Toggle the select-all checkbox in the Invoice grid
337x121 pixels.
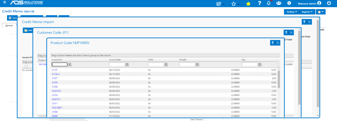click(x=26, y=67)
